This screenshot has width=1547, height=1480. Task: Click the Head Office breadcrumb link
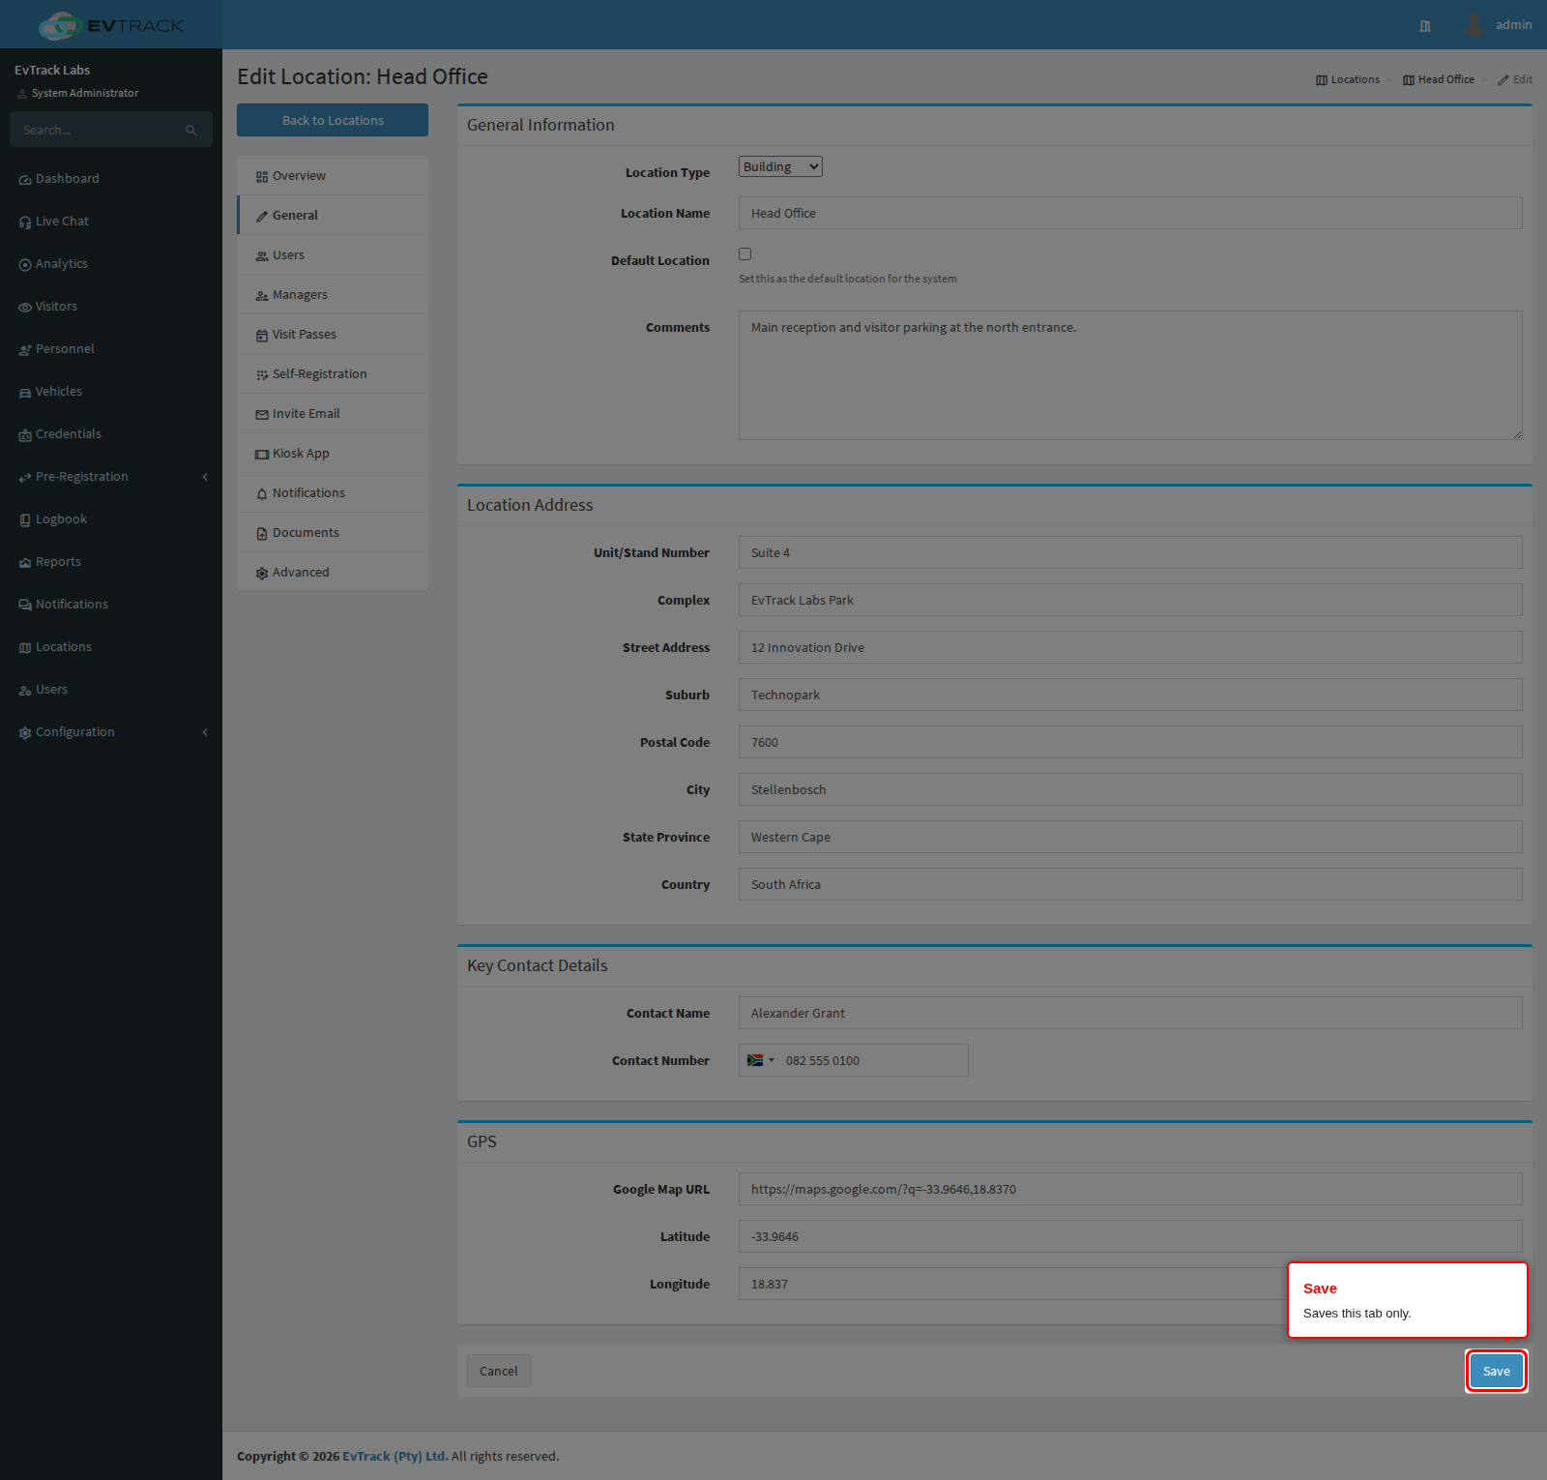1439,79
